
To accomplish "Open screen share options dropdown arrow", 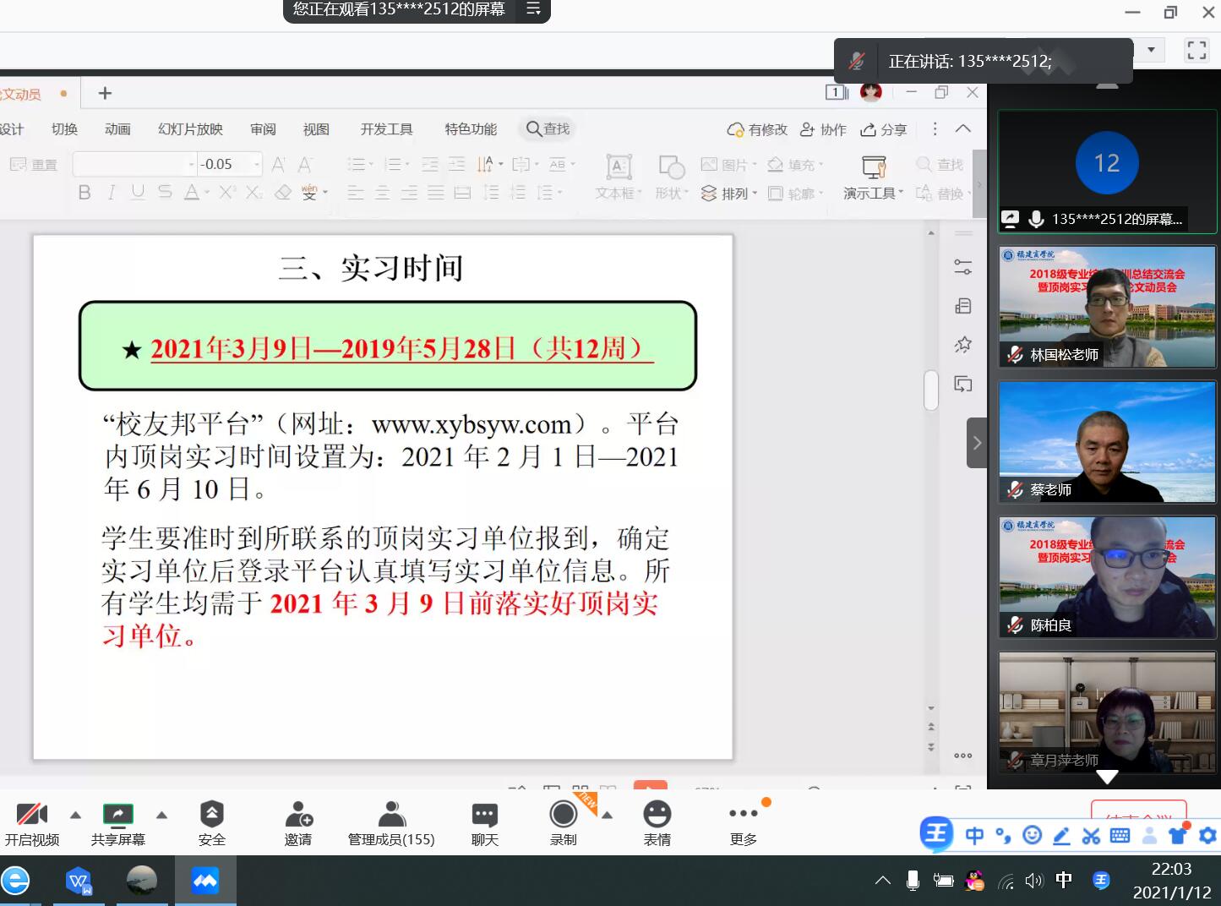I will (161, 816).
